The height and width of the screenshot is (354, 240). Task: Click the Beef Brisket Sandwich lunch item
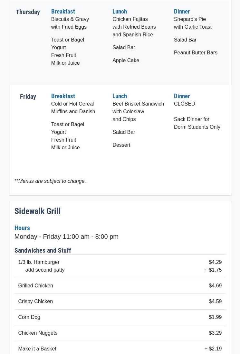[x=138, y=104]
